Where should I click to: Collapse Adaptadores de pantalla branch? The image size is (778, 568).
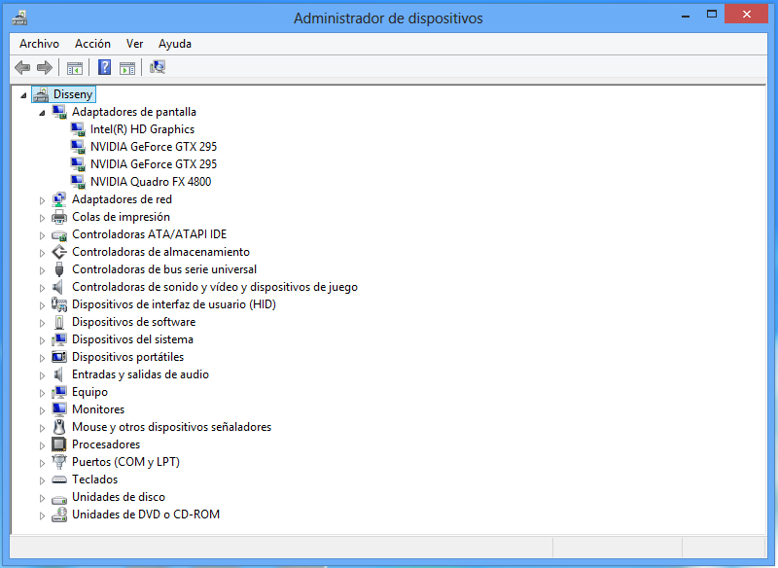pyautogui.click(x=42, y=113)
